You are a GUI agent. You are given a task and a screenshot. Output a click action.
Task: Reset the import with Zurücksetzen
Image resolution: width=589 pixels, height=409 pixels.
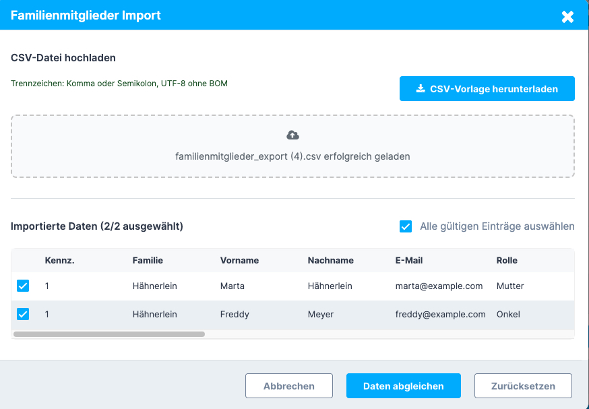pyautogui.click(x=523, y=386)
